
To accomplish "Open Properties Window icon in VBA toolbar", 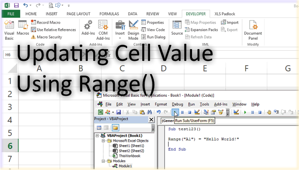I will pos(213,112).
